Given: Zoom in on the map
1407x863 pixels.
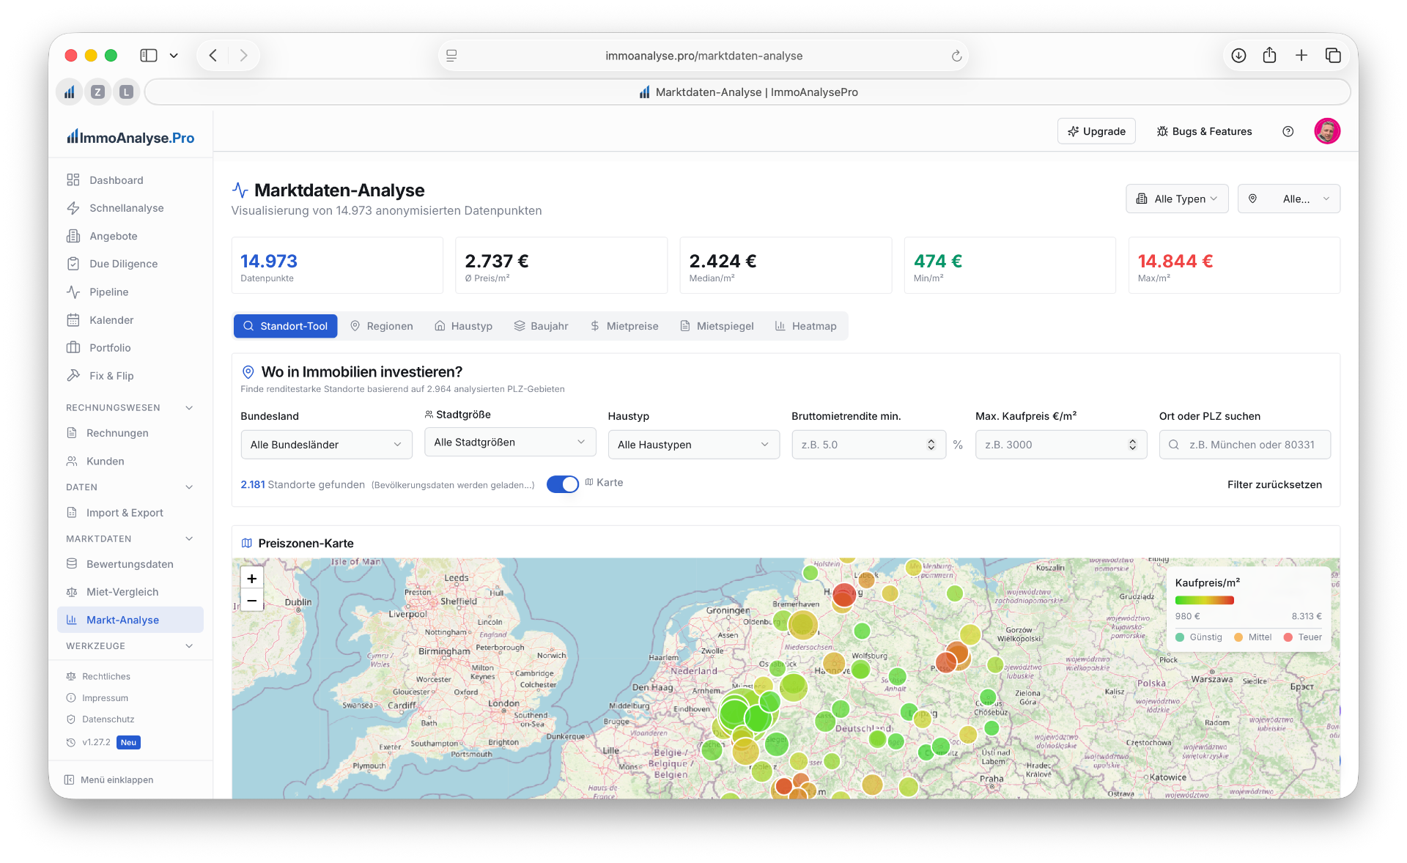Looking at the screenshot, I should point(251,578).
